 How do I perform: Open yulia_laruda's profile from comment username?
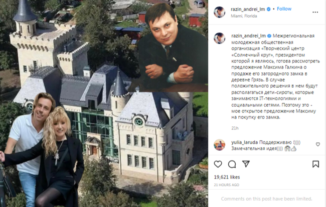245,142
